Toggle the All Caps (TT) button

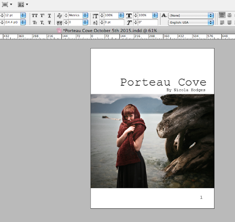pyautogui.click(x=35, y=15)
